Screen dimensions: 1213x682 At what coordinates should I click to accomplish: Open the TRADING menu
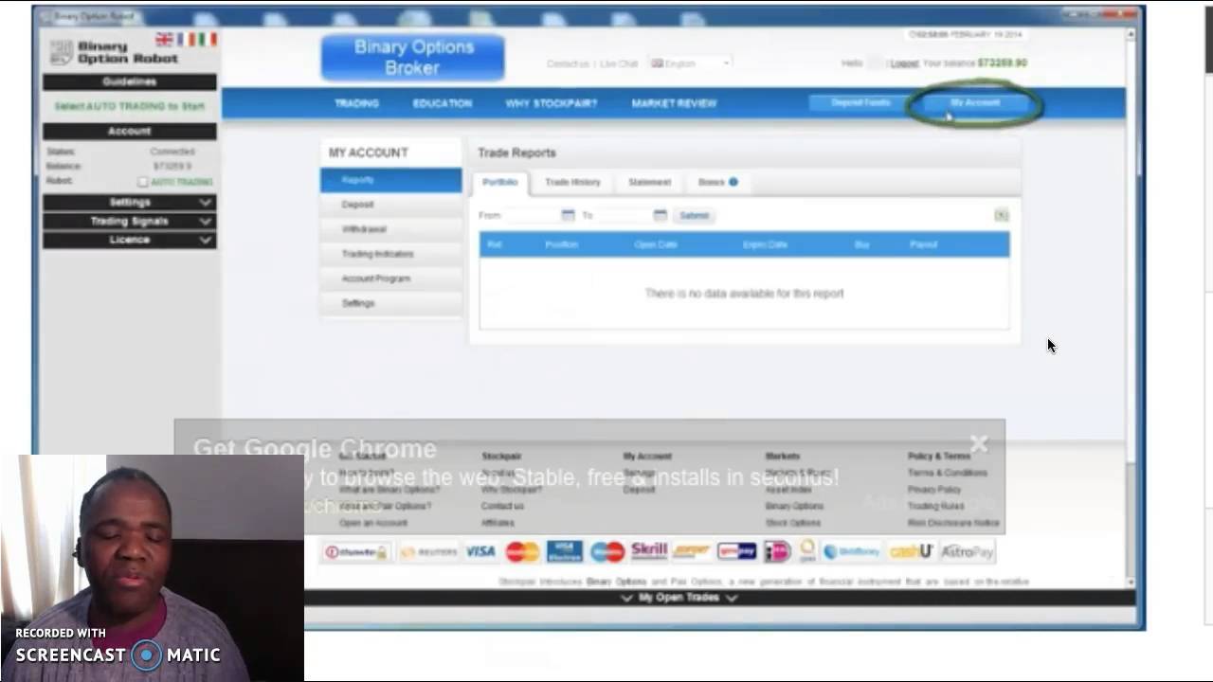tap(356, 103)
